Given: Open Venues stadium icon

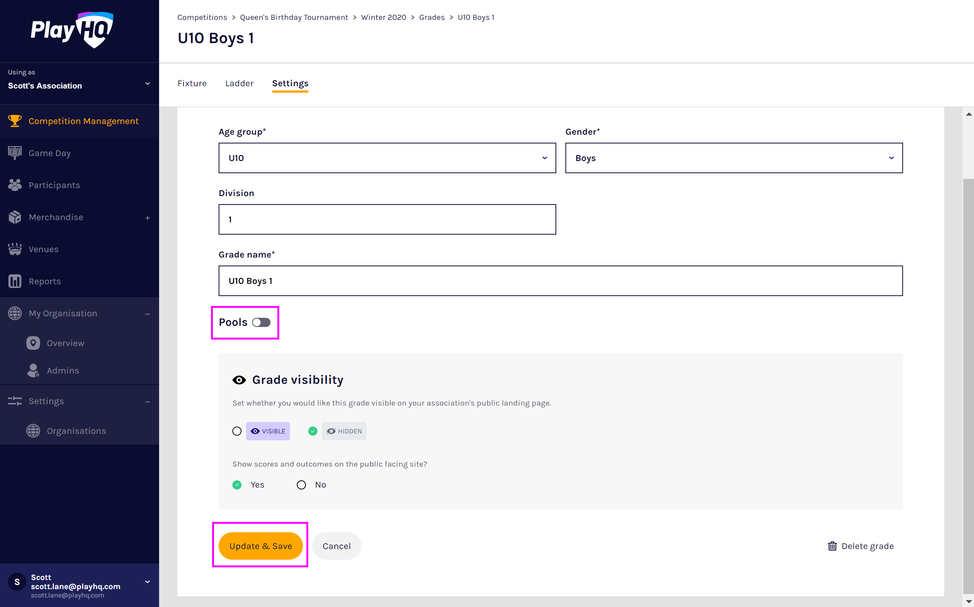Looking at the screenshot, I should tap(15, 249).
